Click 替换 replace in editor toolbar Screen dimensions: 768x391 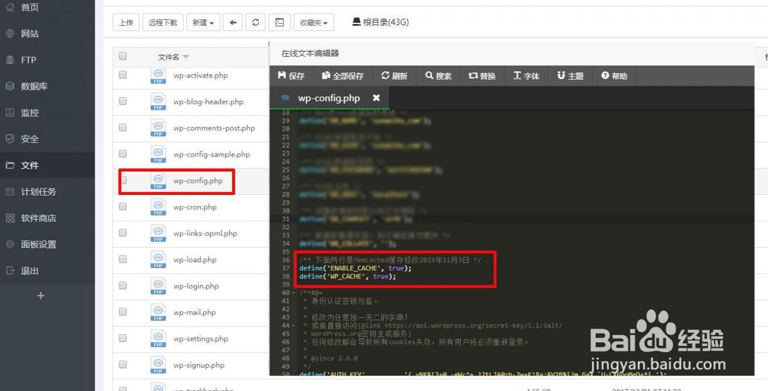click(482, 76)
